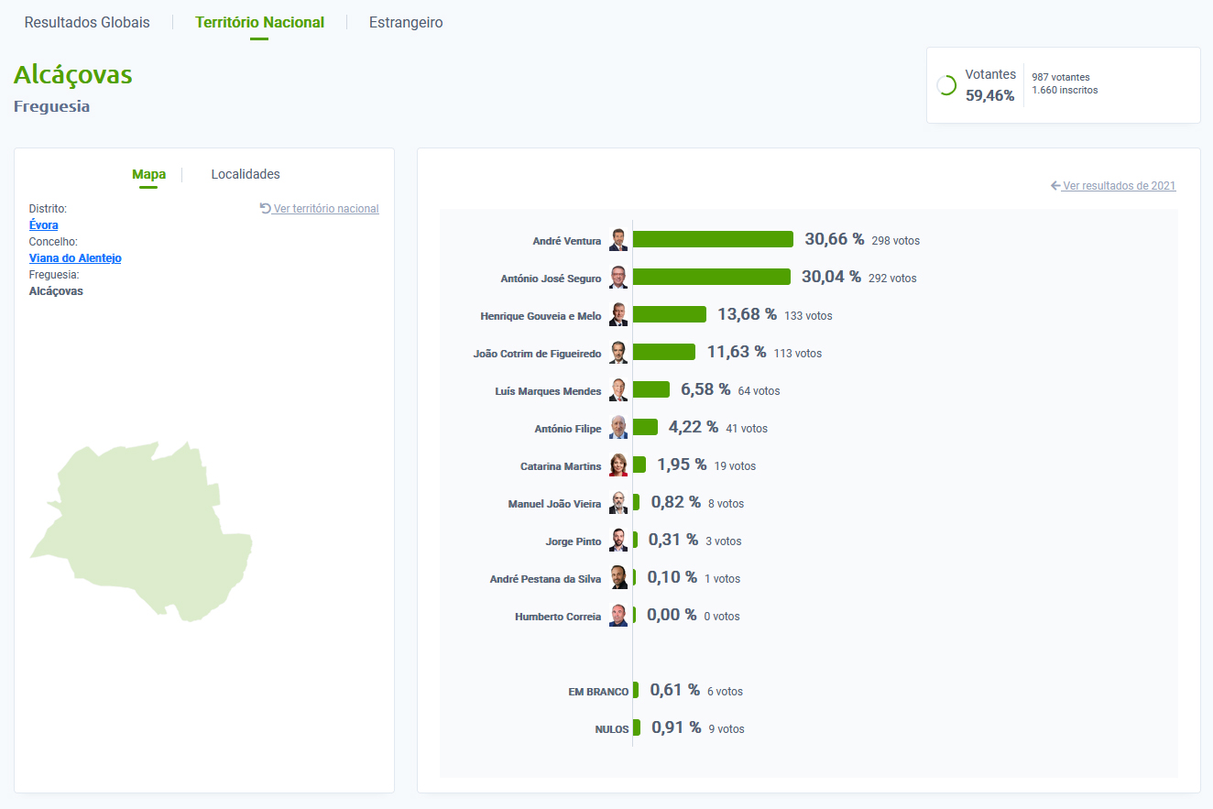Click António José Seguro's candidate photo
Image resolution: width=1213 pixels, height=809 pixels.
pyautogui.click(x=618, y=278)
